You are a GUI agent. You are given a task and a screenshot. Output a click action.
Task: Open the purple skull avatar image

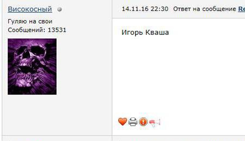(x=32, y=67)
